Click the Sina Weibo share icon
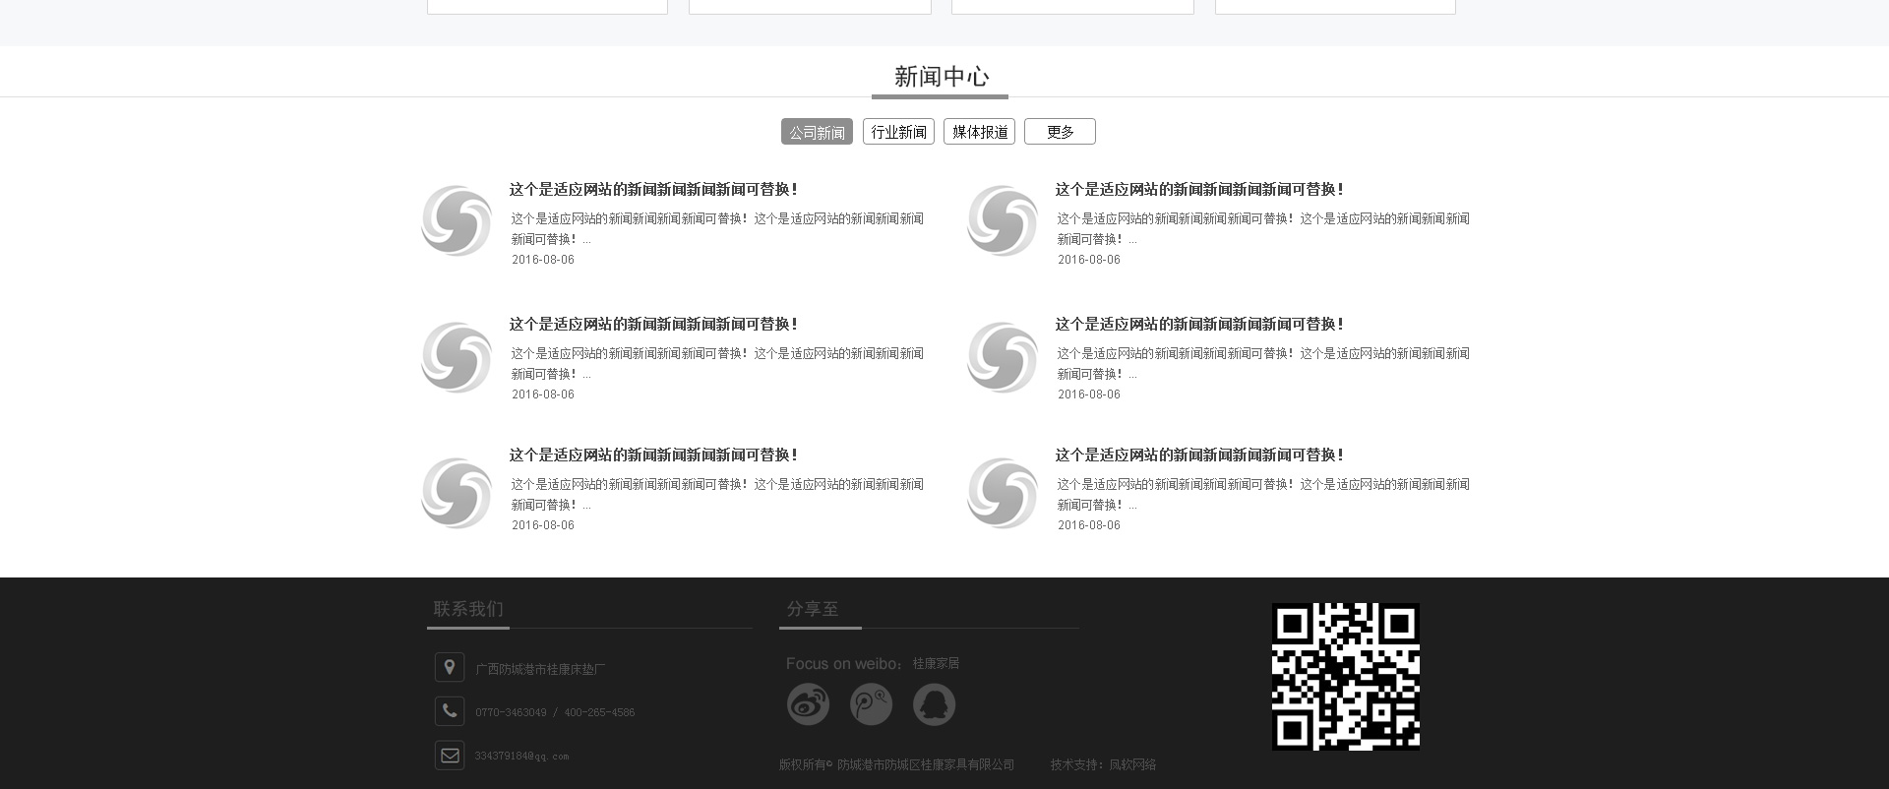The height and width of the screenshot is (789, 1889). (808, 704)
